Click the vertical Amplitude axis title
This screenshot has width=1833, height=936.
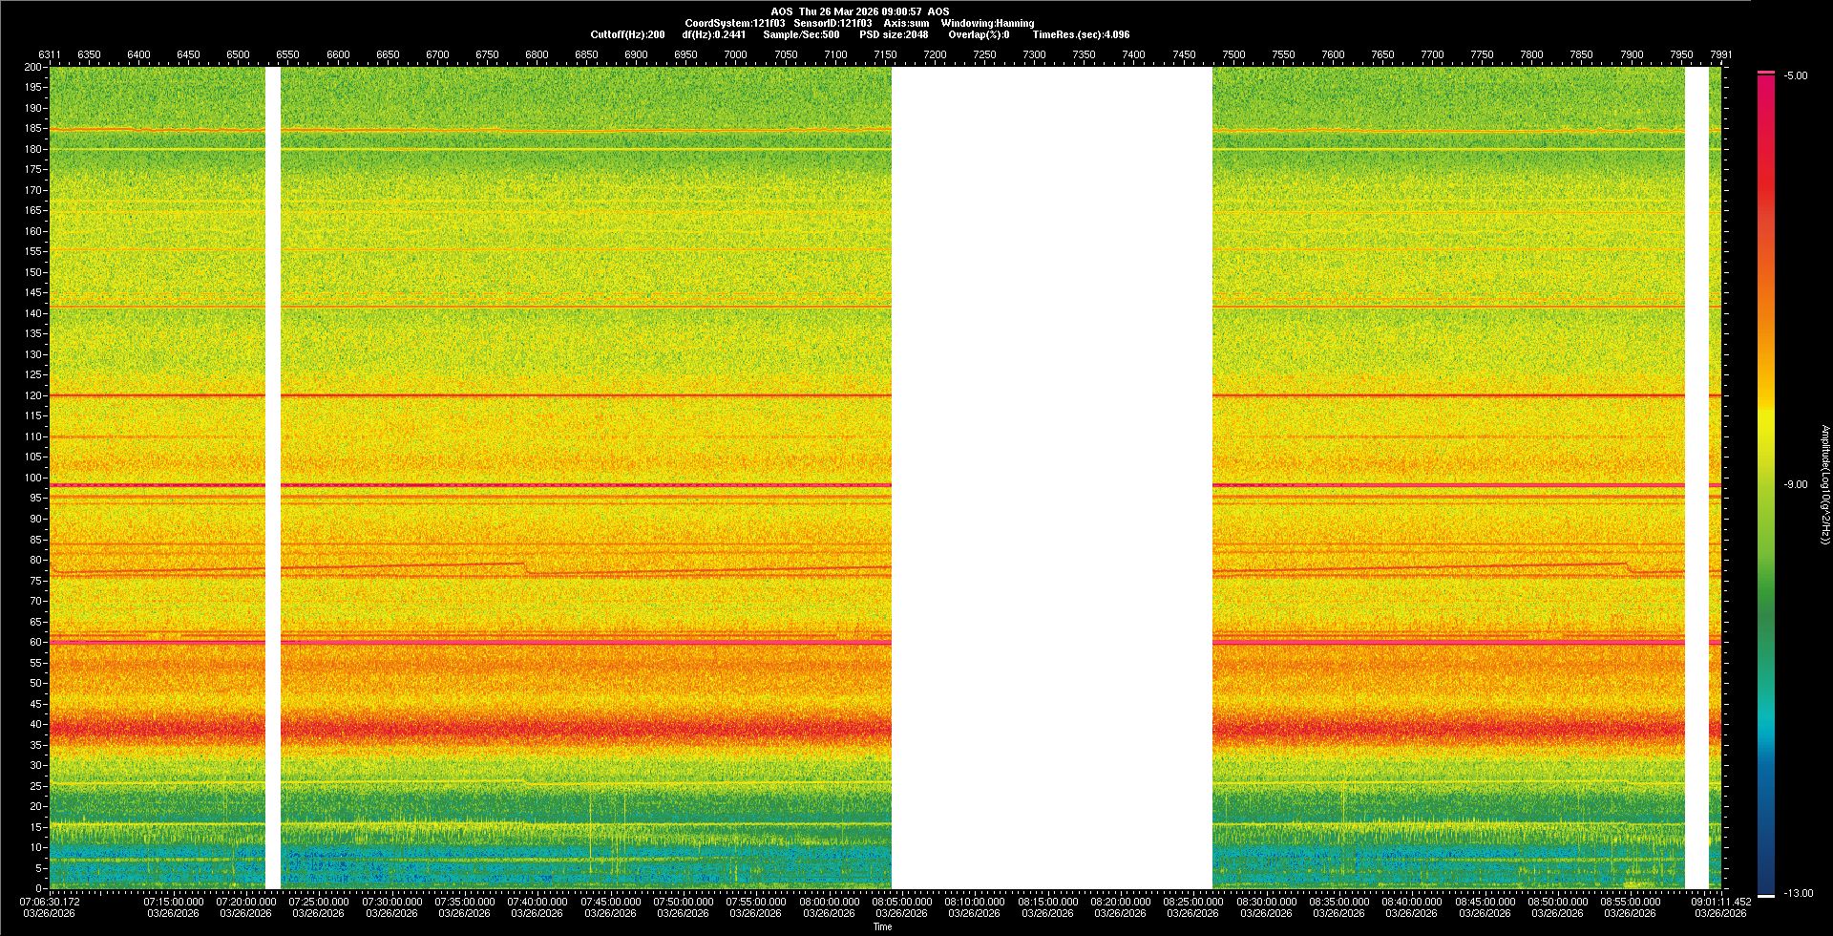tap(1824, 484)
